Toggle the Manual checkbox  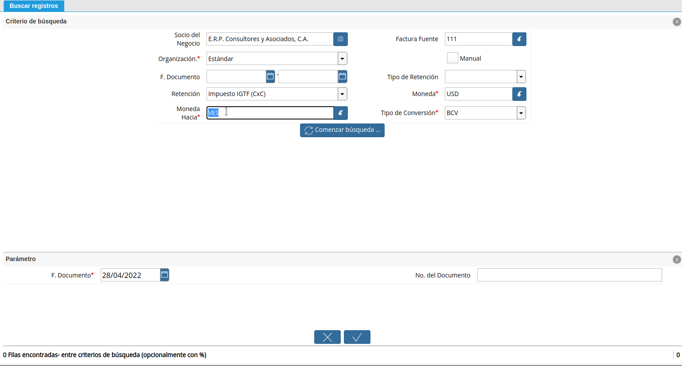tap(452, 58)
